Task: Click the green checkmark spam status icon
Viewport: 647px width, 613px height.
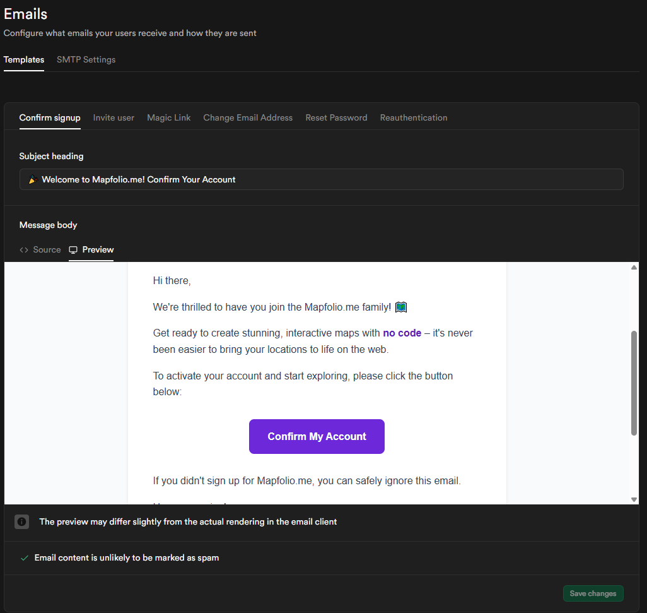Action: (25, 558)
